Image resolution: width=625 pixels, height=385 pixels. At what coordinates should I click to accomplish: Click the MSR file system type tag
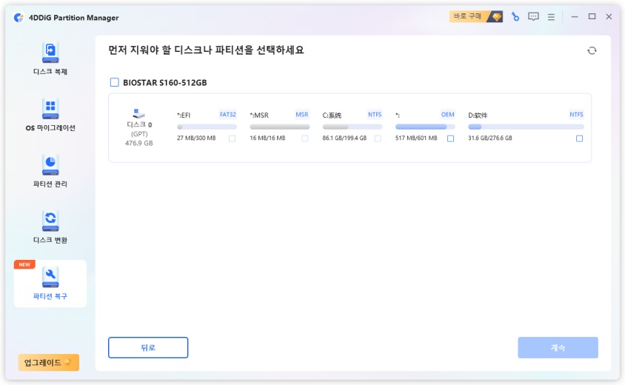pyautogui.click(x=301, y=115)
